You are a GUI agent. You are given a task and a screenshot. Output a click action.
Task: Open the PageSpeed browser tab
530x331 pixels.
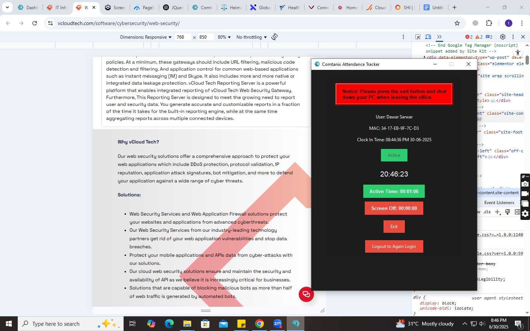point(144,7)
